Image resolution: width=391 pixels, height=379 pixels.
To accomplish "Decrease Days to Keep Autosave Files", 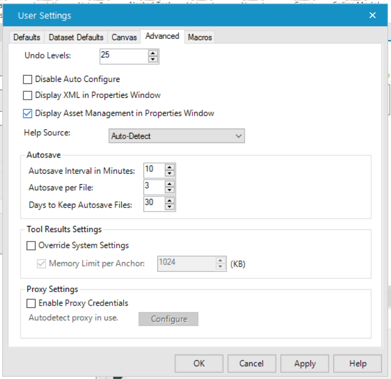I will tap(170, 208).
